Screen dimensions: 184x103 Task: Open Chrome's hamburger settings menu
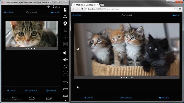point(180,9)
